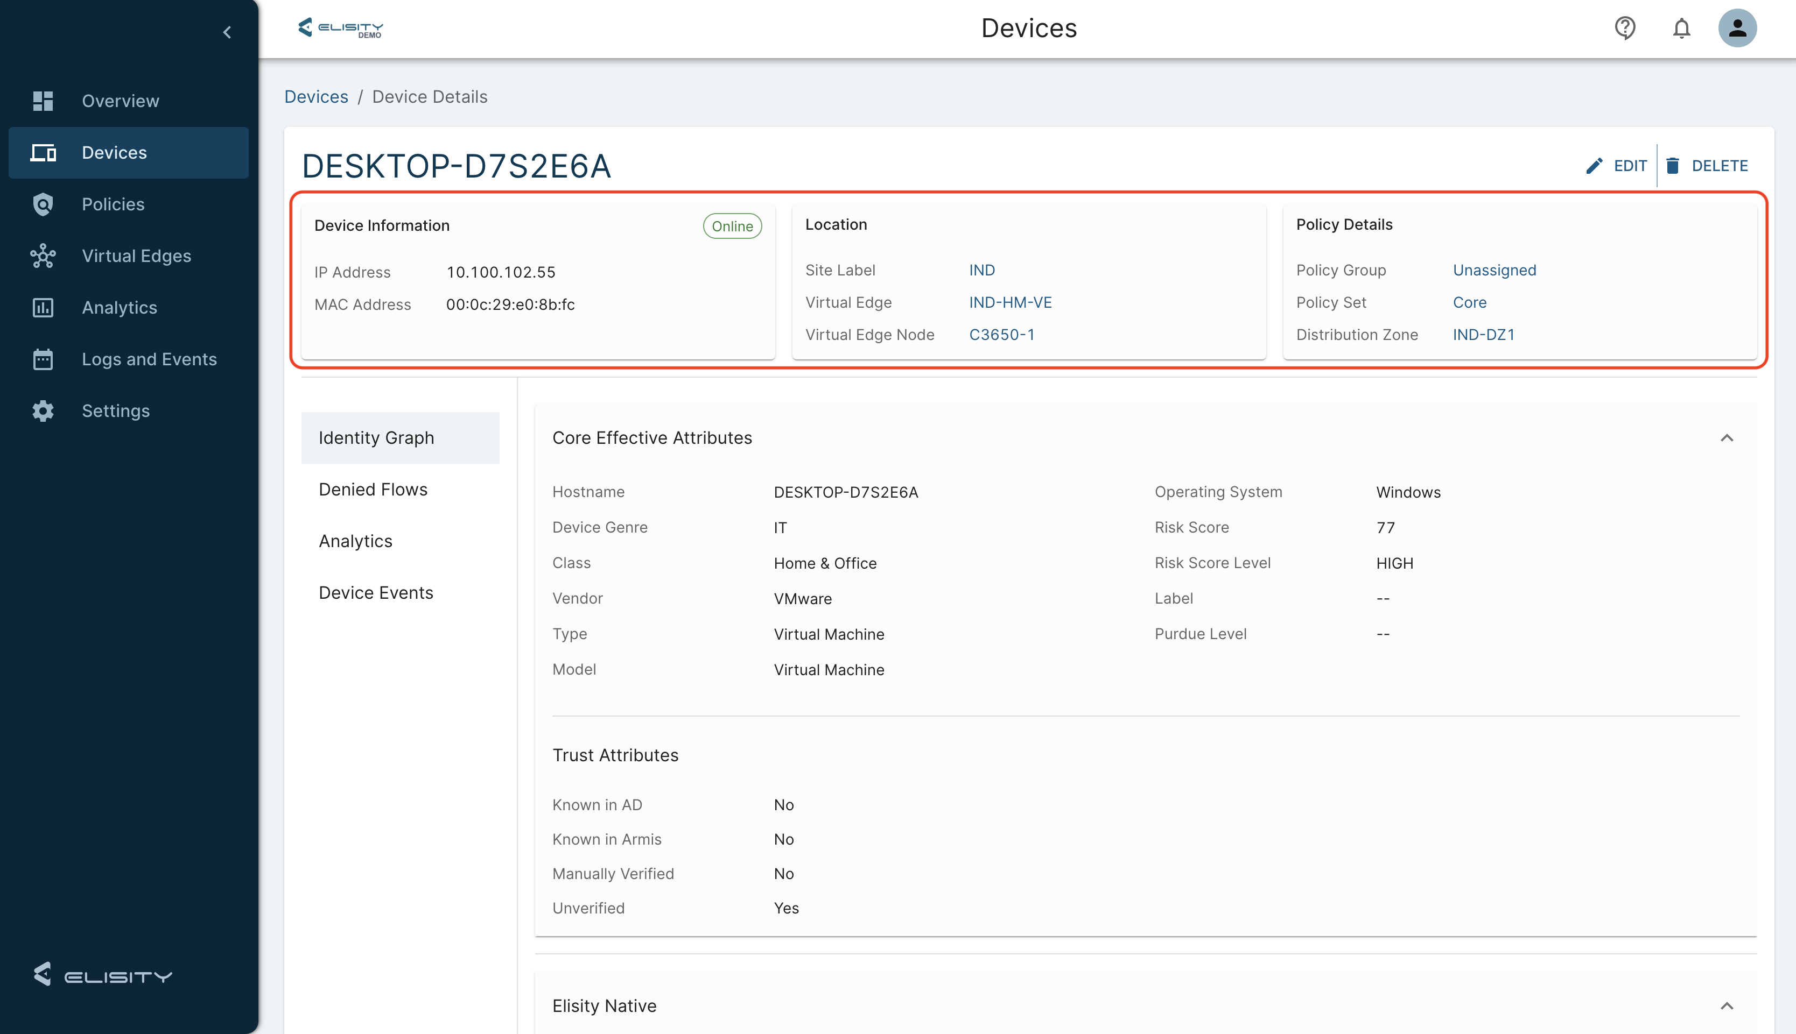Collapse the Core Effective Attributes section

pos(1727,438)
